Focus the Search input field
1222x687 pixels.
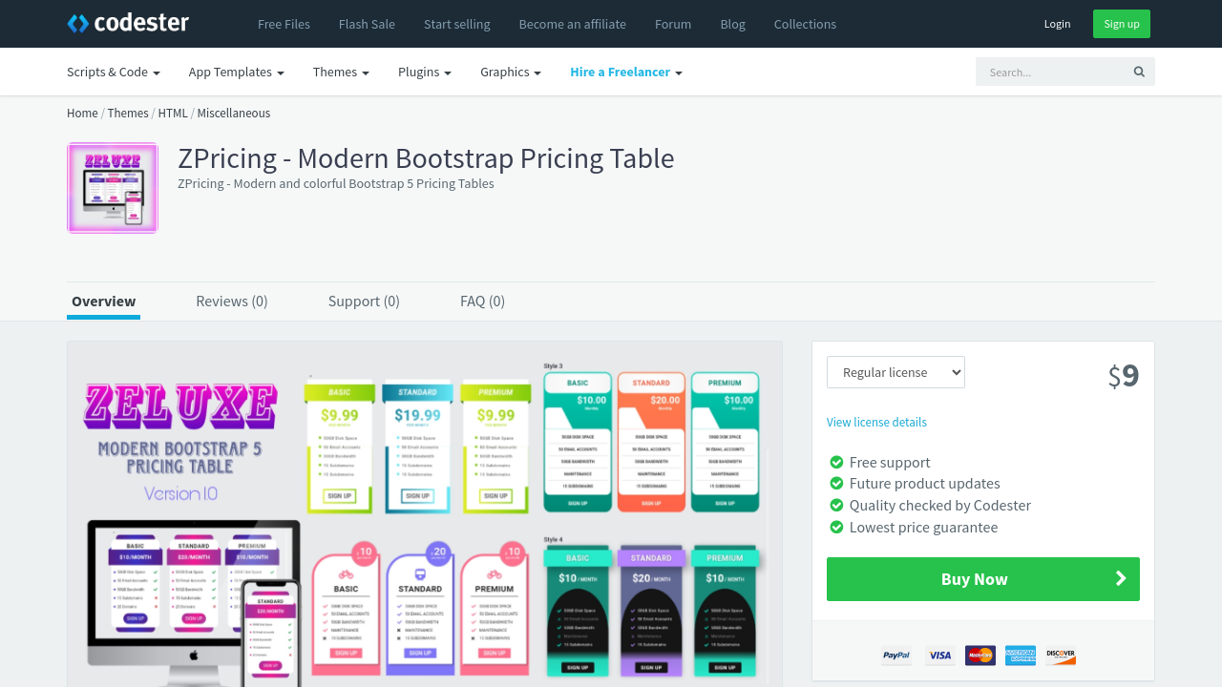1050,72
